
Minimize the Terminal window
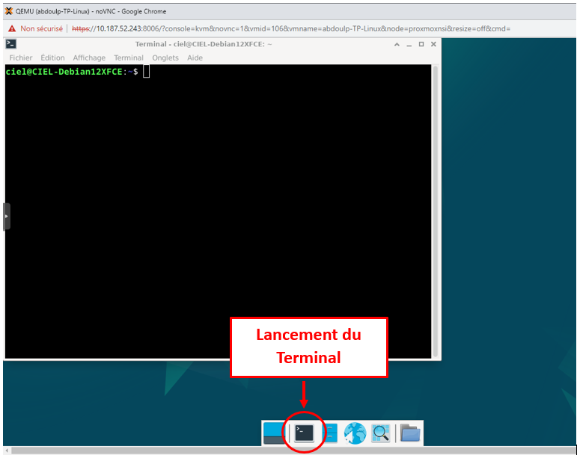click(x=409, y=44)
